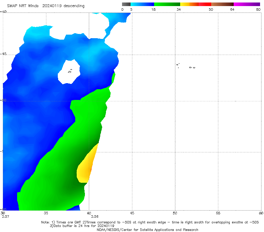264x232 pixels.
Task: Click the colorbar label '64'
Action: tap(232, 10)
